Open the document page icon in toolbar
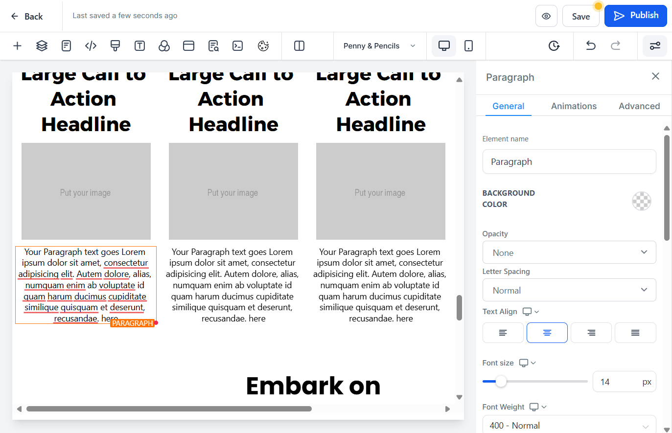 pos(66,46)
